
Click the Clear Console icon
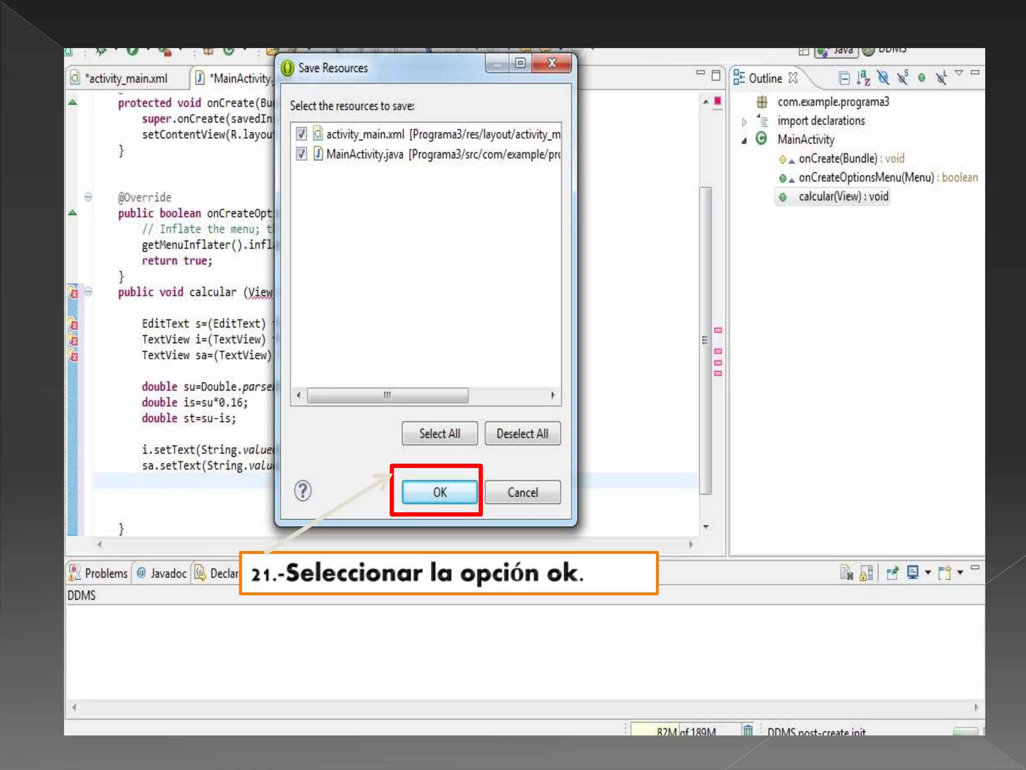click(x=846, y=573)
